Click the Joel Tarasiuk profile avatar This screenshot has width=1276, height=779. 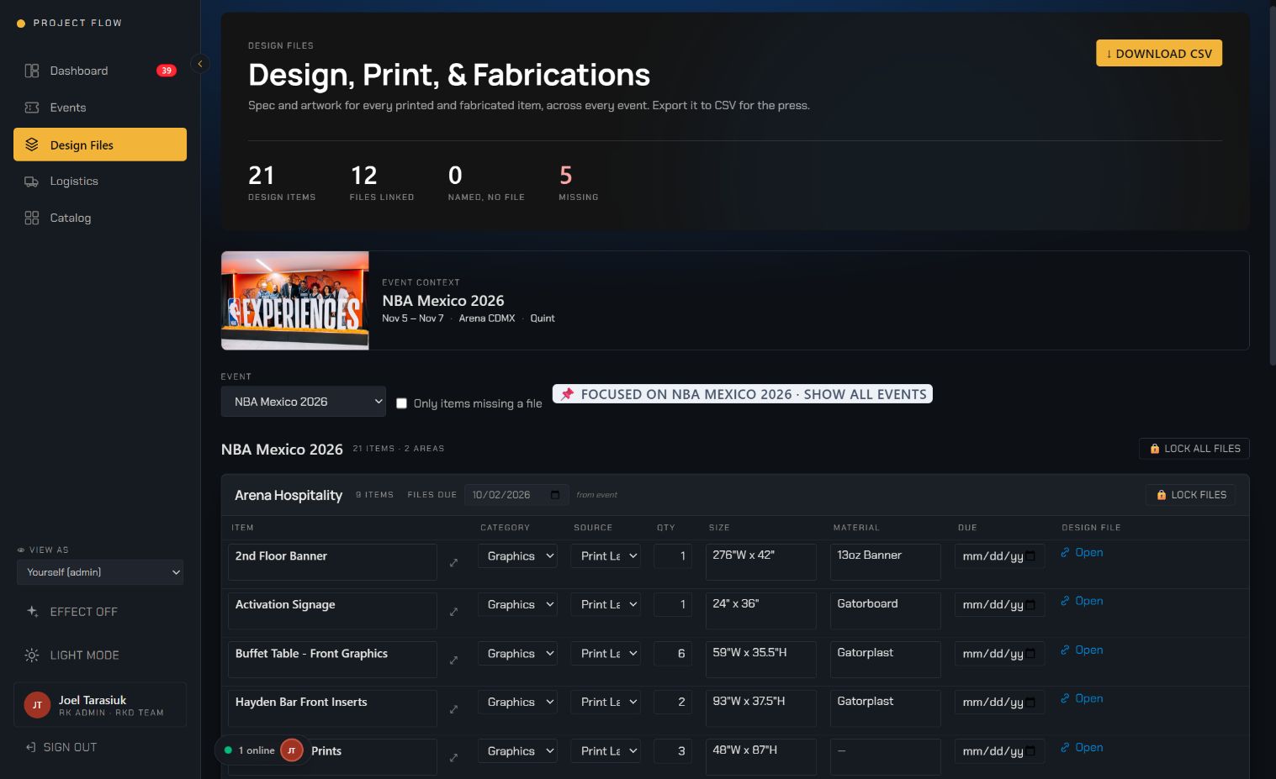(37, 705)
